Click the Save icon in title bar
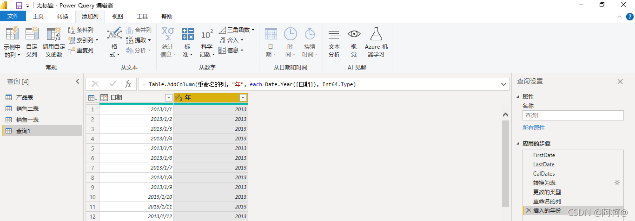This screenshot has height=221, width=635. coord(19,5)
